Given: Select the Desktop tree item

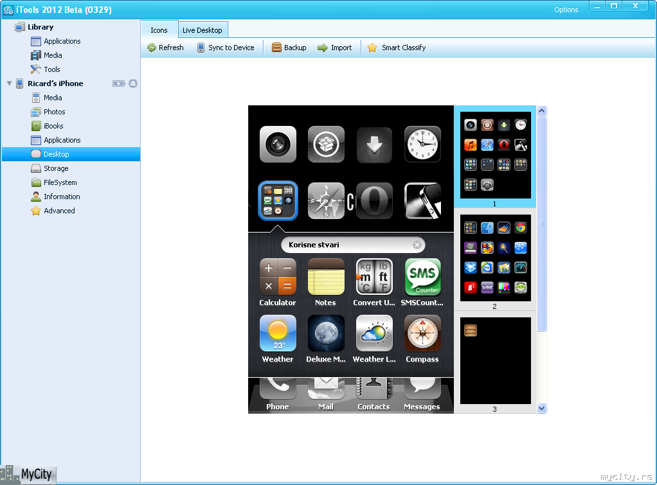Looking at the screenshot, I should (71, 154).
